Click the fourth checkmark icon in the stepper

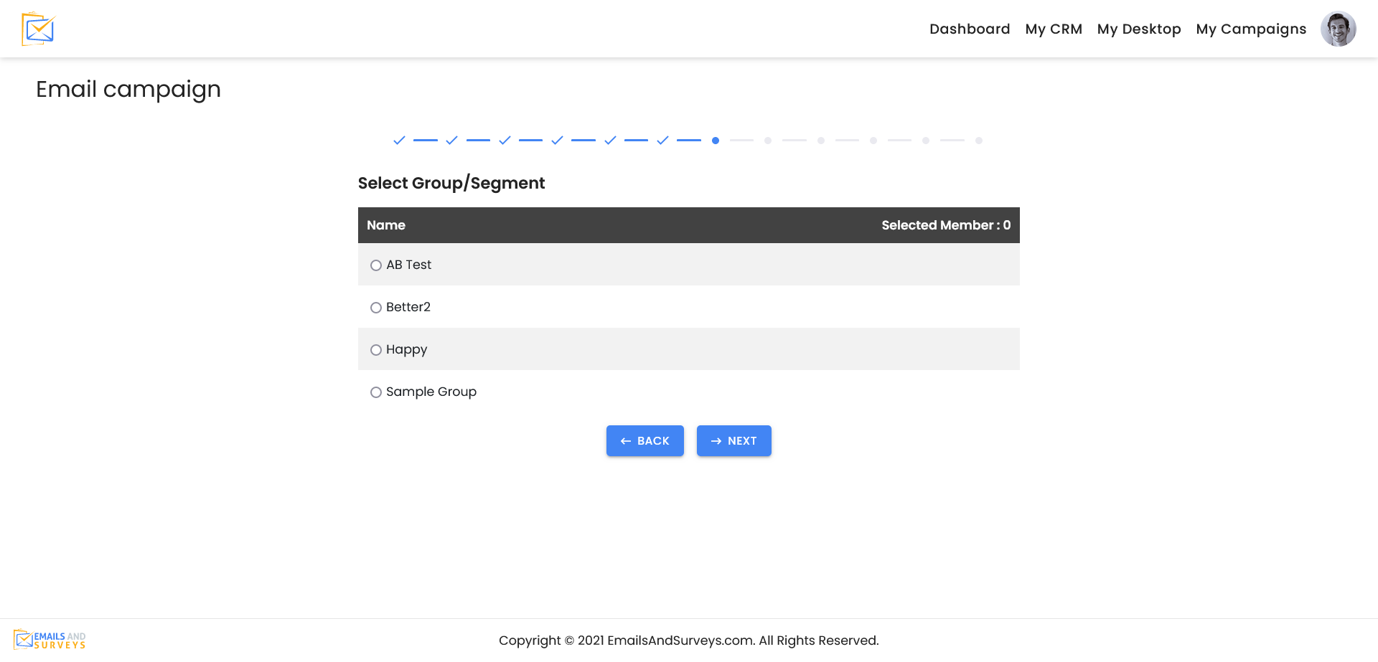click(x=557, y=141)
